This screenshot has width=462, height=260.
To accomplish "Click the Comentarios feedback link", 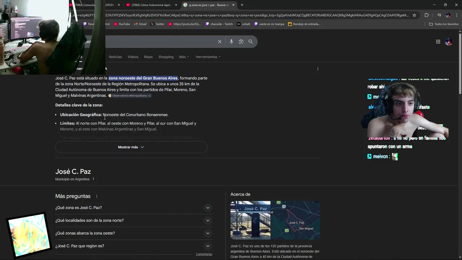I will [x=204, y=254].
